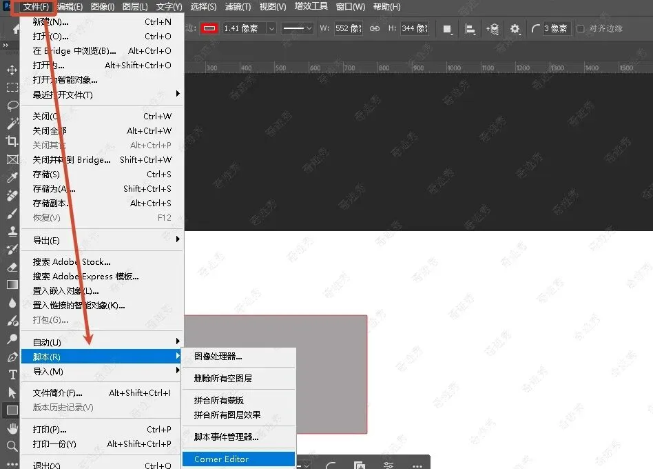Select the Magic Wand tool
This screenshot has width=653, height=469.
click(x=12, y=123)
